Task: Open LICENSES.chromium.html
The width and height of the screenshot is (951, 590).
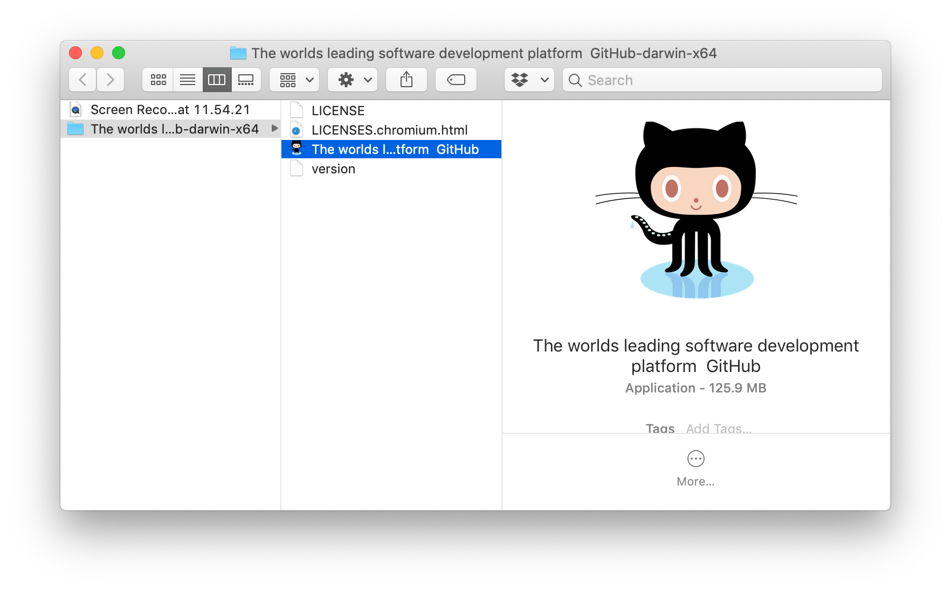Action: click(389, 130)
